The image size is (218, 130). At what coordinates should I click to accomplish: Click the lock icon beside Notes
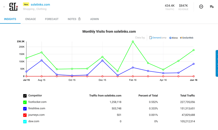click(79, 19)
